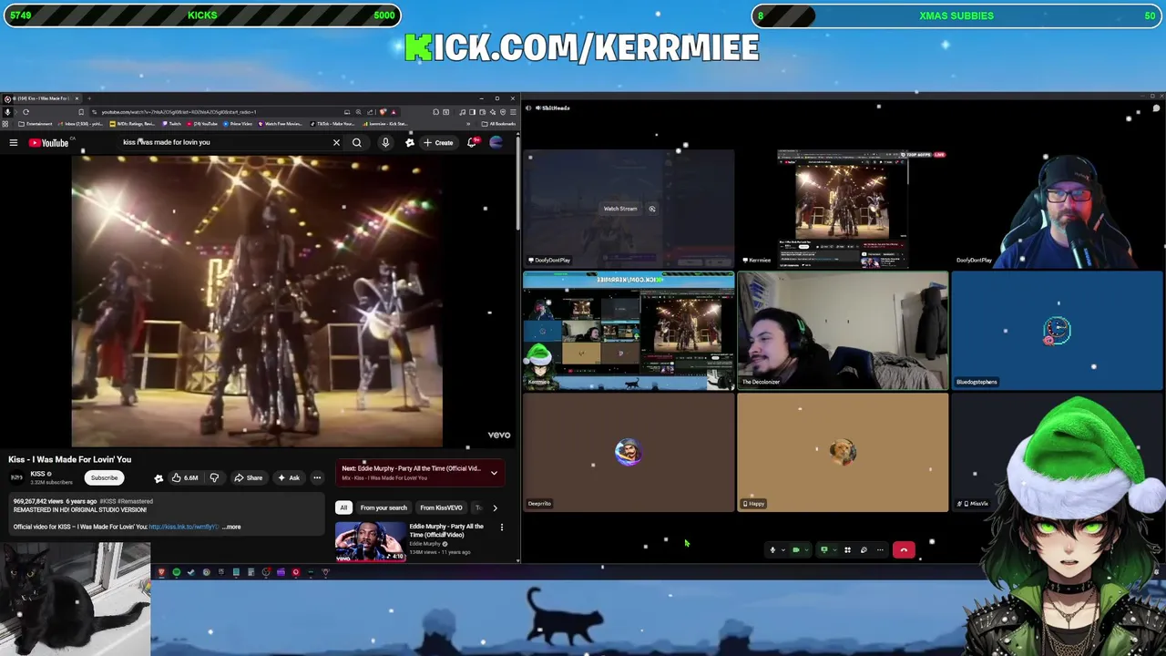Show more suggestion filter chips arrow
The height and width of the screenshot is (656, 1166).
495,507
